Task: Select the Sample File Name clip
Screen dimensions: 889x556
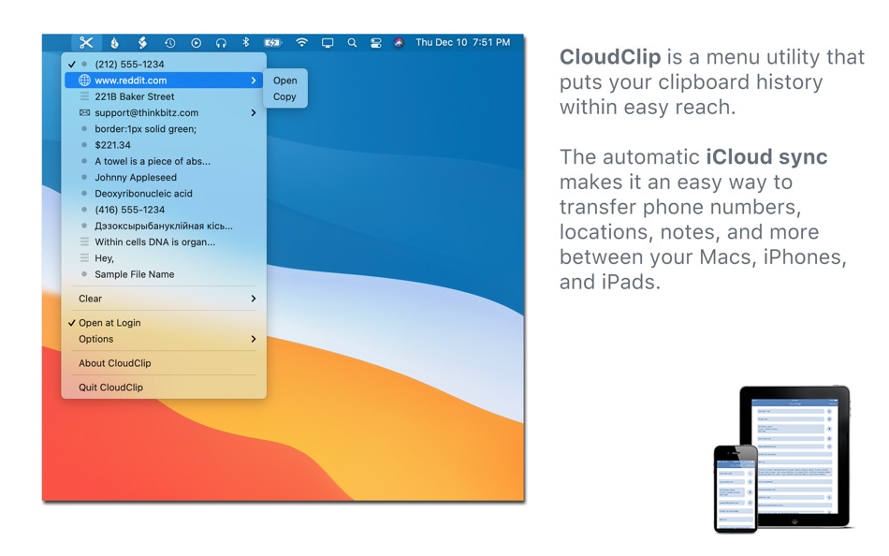Action: coord(164,274)
